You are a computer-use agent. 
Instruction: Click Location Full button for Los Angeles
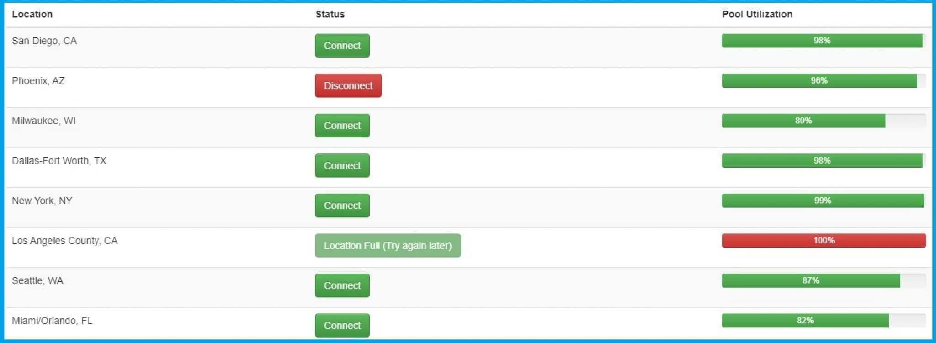pos(388,245)
